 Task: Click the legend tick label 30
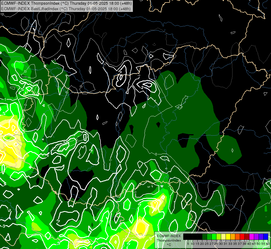pos(221,244)
